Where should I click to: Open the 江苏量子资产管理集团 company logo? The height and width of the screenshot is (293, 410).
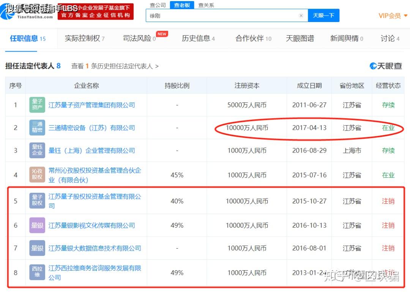point(37,105)
